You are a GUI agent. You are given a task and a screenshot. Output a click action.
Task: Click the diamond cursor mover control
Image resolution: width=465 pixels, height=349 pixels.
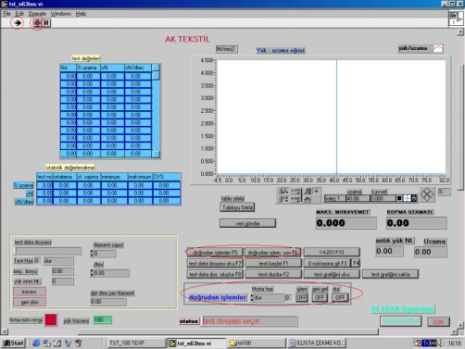[x=427, y=195]
